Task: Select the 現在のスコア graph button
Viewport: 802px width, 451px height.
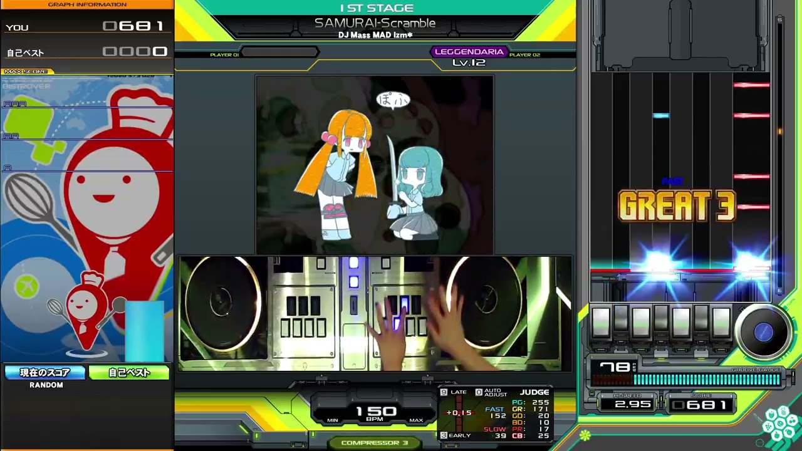Action: click(45, 373)
